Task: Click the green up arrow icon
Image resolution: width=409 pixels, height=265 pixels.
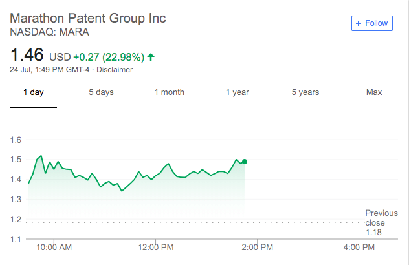Action: (x=151, y=57)
